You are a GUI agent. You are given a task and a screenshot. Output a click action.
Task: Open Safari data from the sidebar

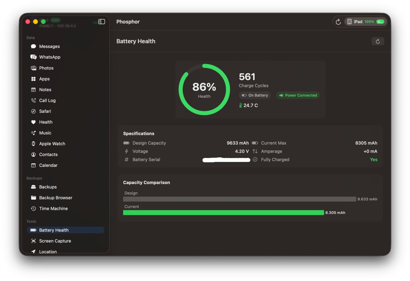(x=65, y=111)
